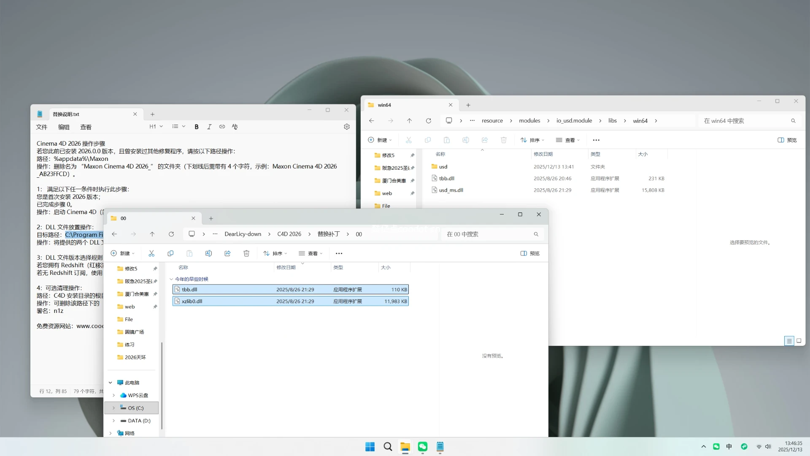Share a file with the share icon
This screenshot has height=456, width=810.
(x=227, y=253)
